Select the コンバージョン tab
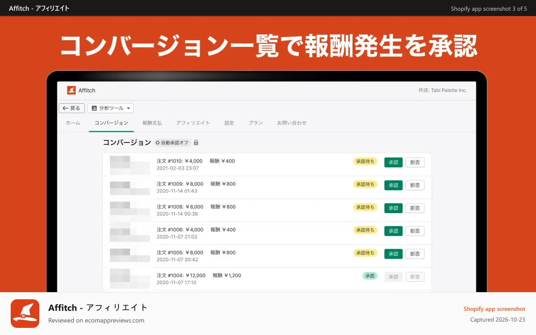Viewport: 536px width, 335px height. click(x=111, y=123)
